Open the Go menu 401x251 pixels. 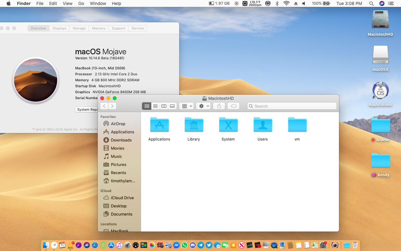[x=81, y=3]
